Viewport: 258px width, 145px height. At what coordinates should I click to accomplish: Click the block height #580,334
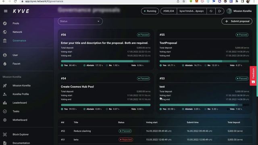(x=169, y=11)
